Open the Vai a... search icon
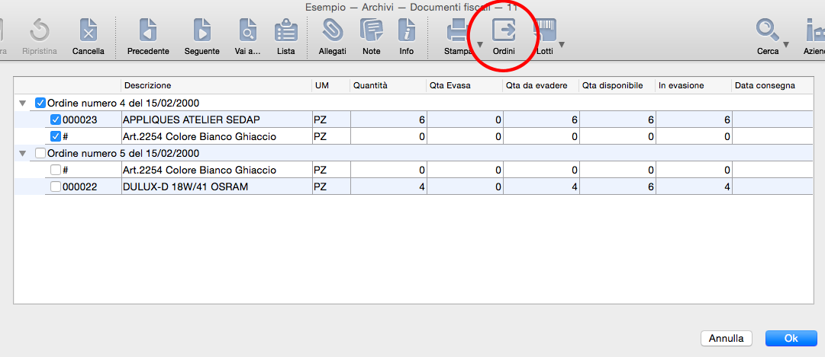This screenshot has width=825, height=357. (247, 32)
